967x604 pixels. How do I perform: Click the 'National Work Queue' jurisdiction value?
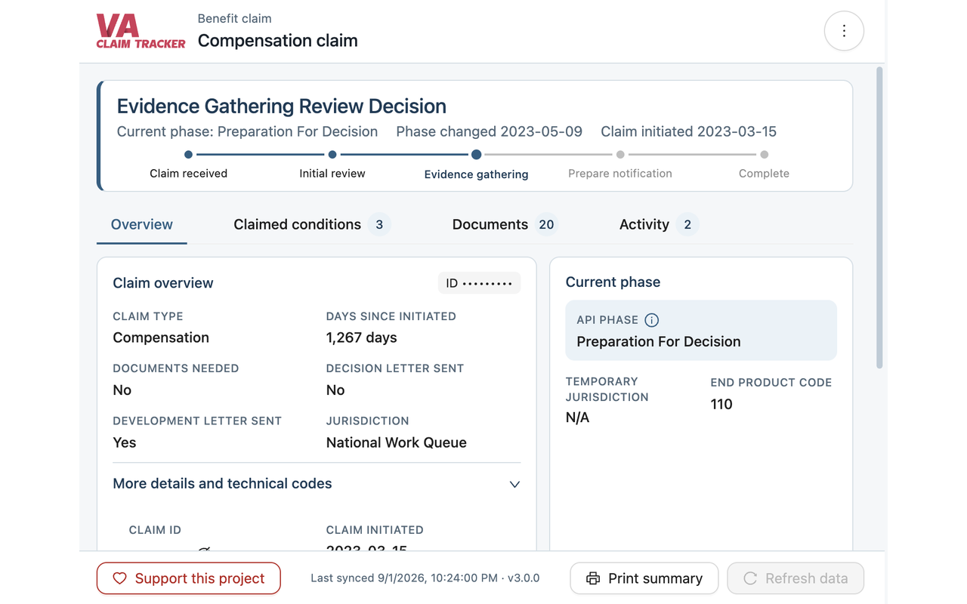[x=397, y=442]
